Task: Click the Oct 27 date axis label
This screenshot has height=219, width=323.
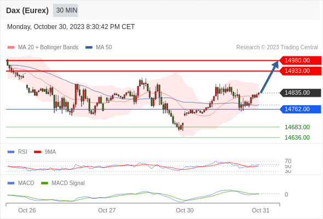Action: (107, 210)
